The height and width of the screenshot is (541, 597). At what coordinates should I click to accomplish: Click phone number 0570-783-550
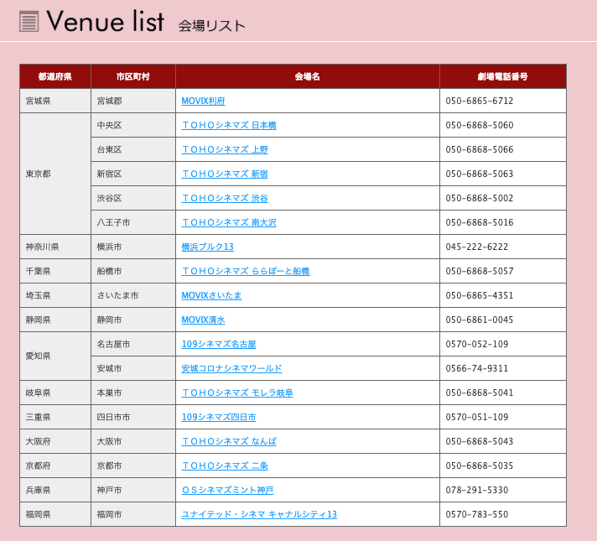tap(477, 514)
